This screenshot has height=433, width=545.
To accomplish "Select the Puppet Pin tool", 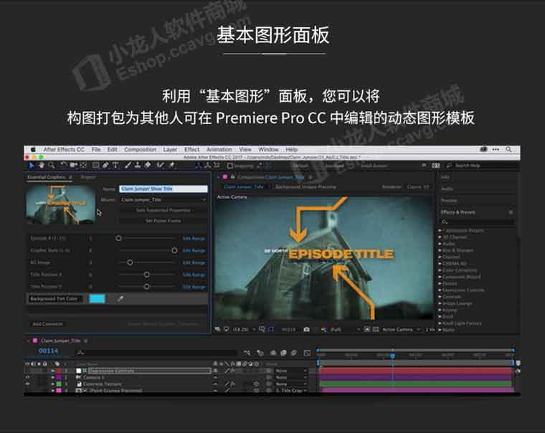I will point(171,165).
